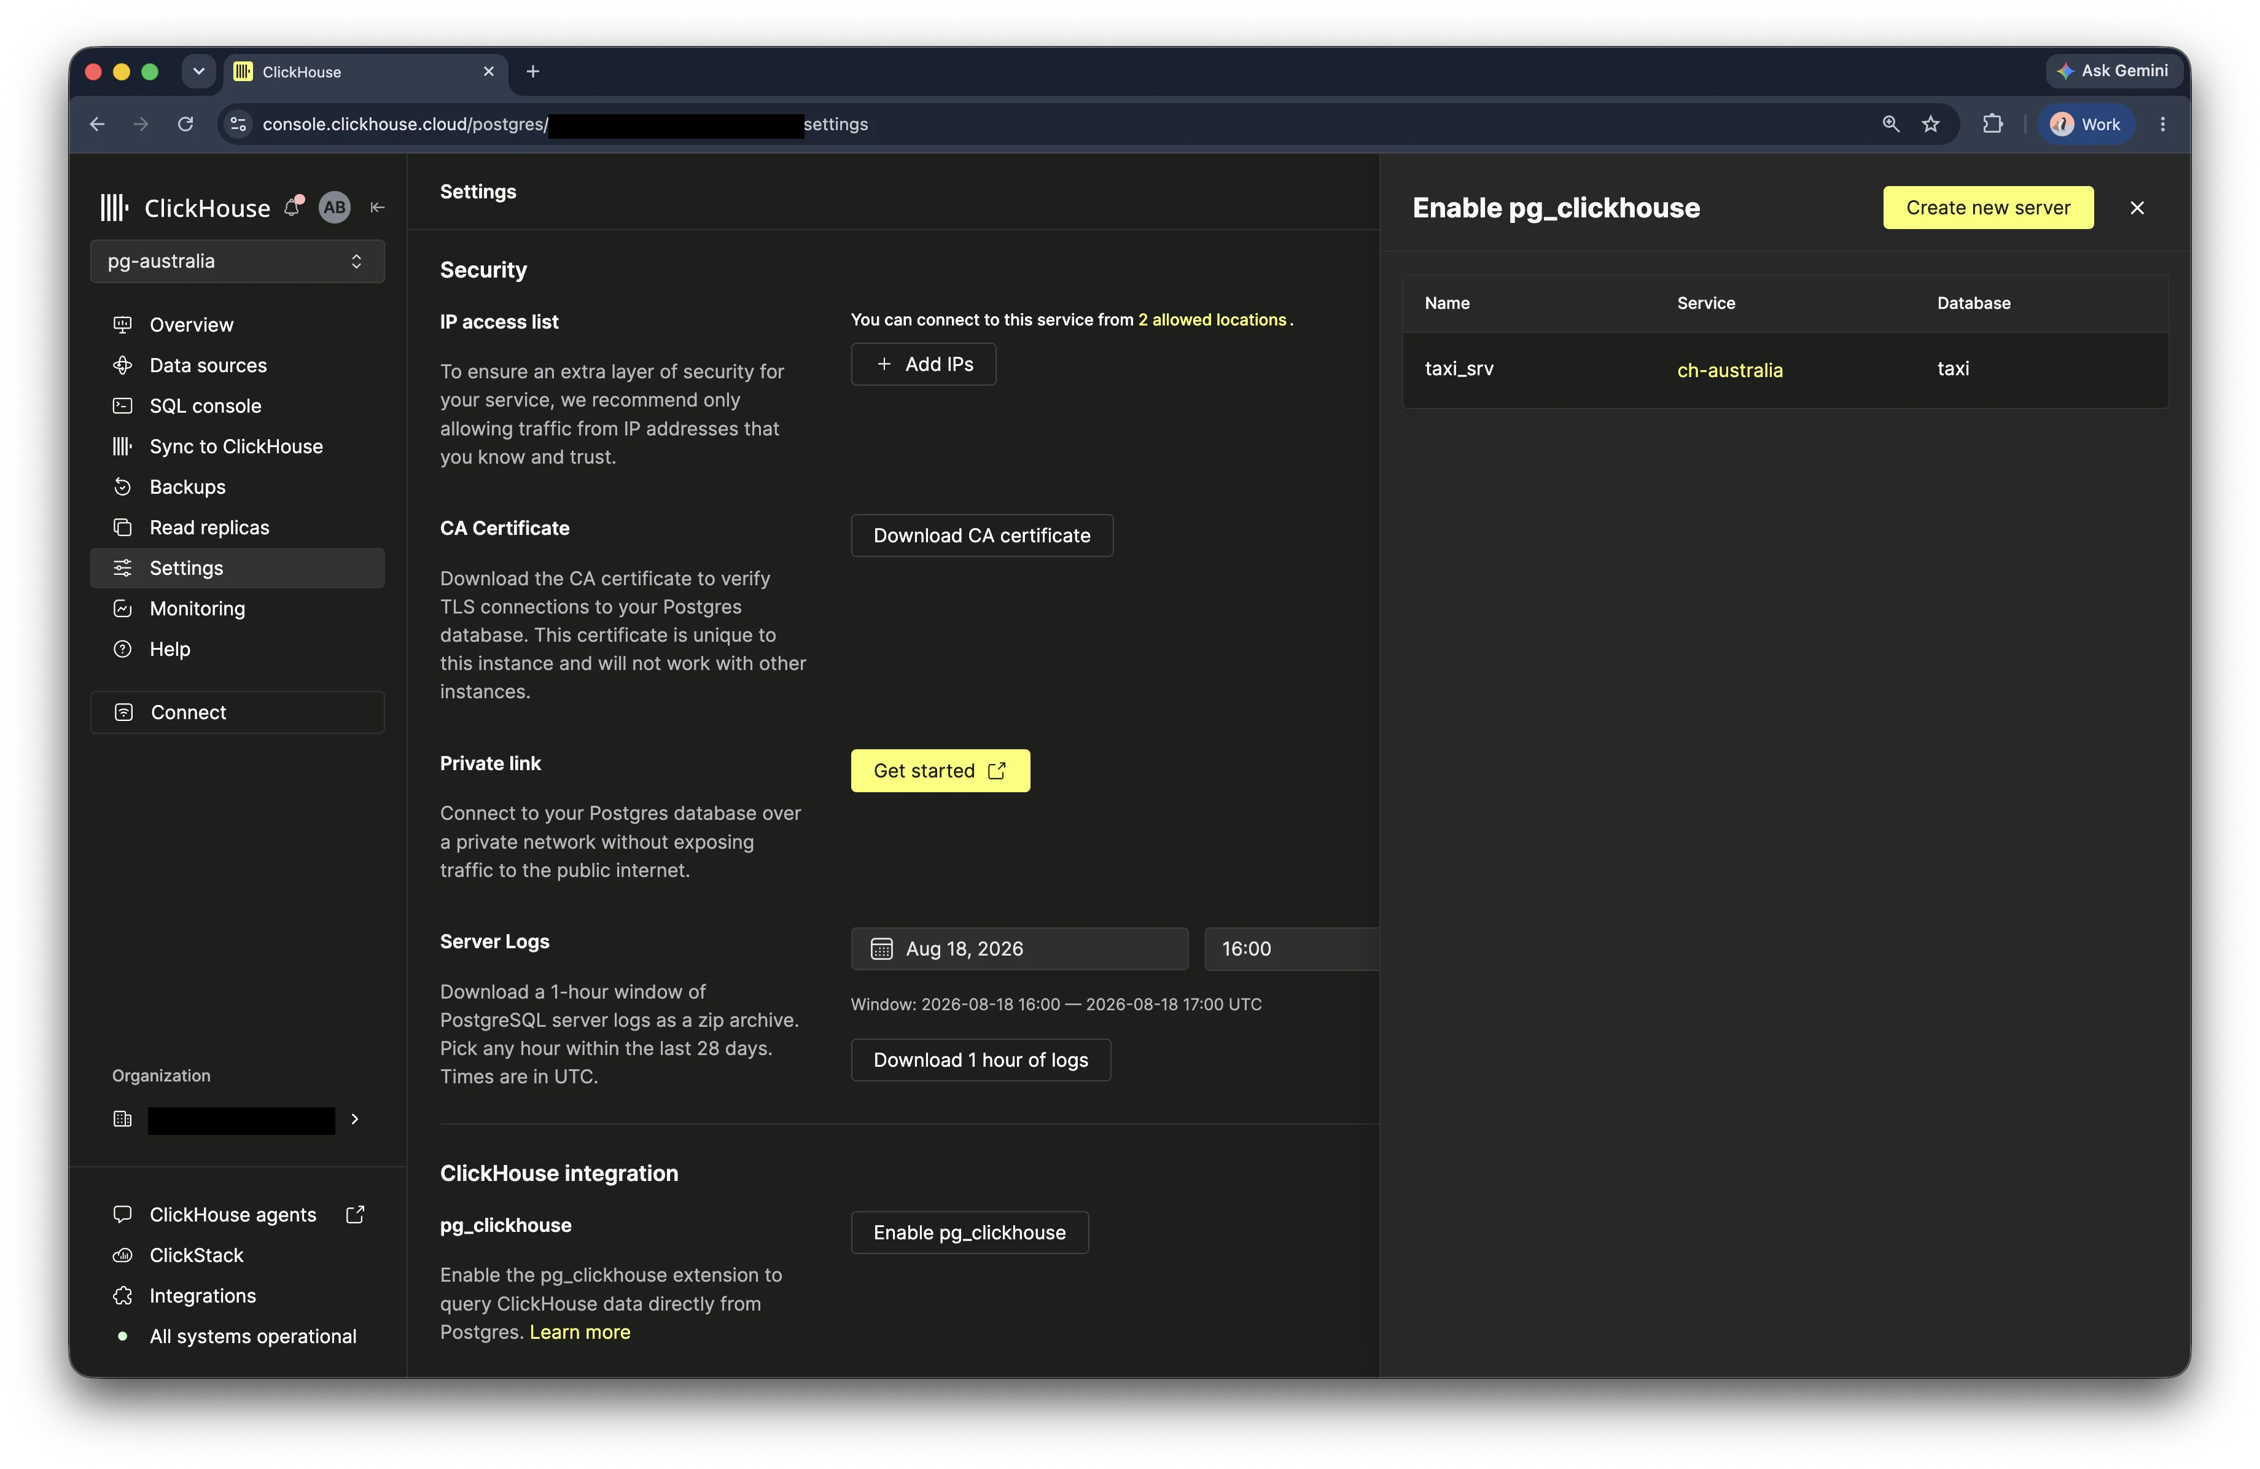This screenshot has height=1469, width=2260.
Task: Open Sync to ClickHouse page
Action: tap(238, 446)
